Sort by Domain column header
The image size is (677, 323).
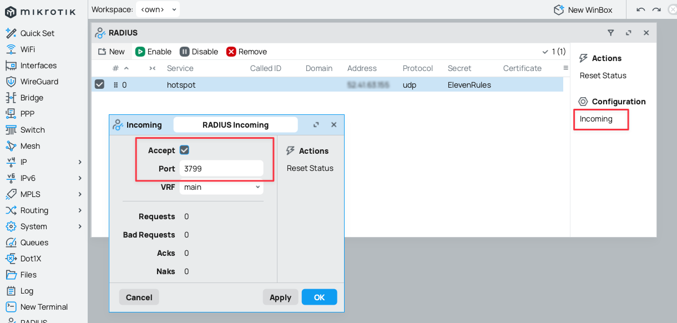click(x=319, y=68)
